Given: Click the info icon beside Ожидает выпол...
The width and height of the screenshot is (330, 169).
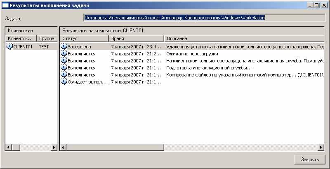Looking at the screenshot, I should [64, 81].
